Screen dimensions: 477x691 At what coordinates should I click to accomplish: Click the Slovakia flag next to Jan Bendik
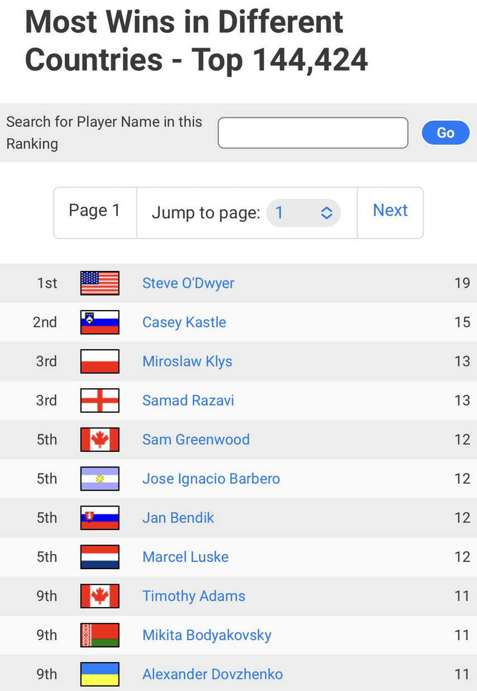click(x=100, y=518)
